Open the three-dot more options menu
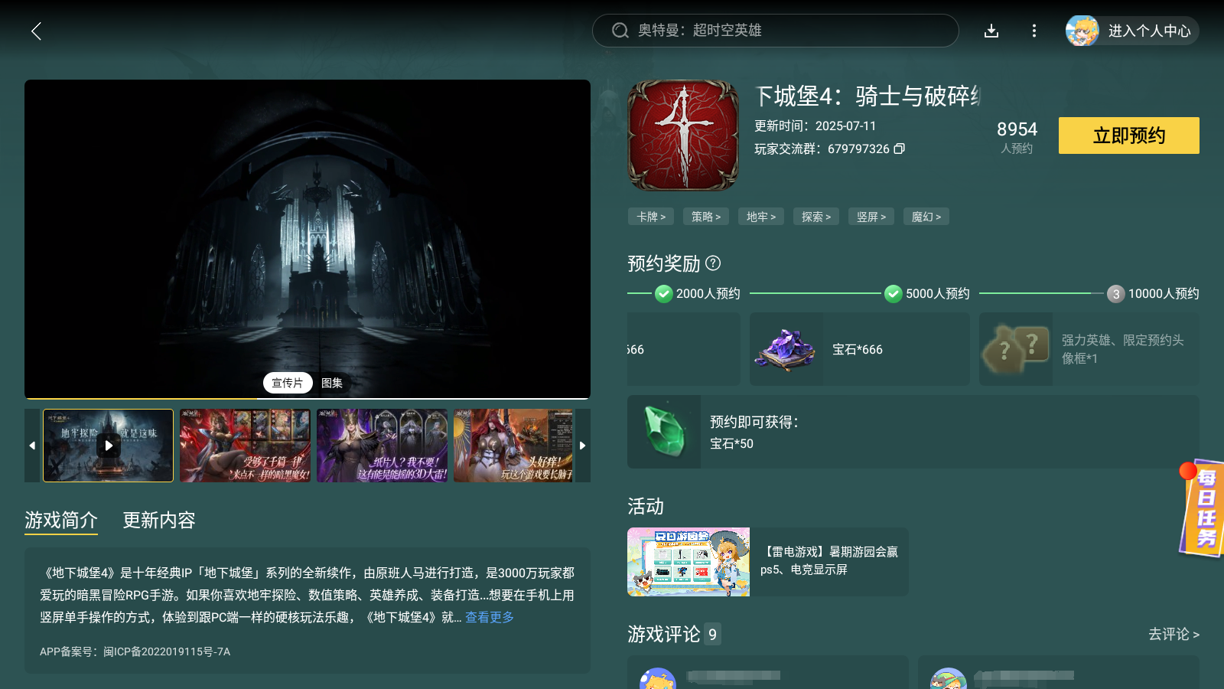Screen dimensions: 1224x689 pyautogui.click(x=1034, y=31)
